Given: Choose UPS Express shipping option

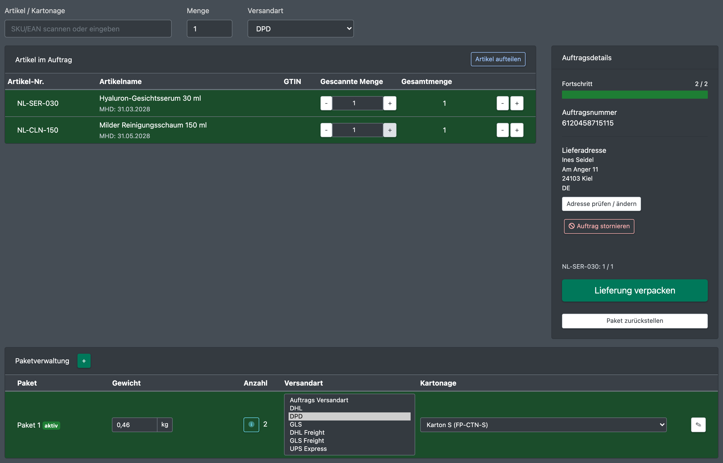Looking at the screenshot, I should 349,449.
